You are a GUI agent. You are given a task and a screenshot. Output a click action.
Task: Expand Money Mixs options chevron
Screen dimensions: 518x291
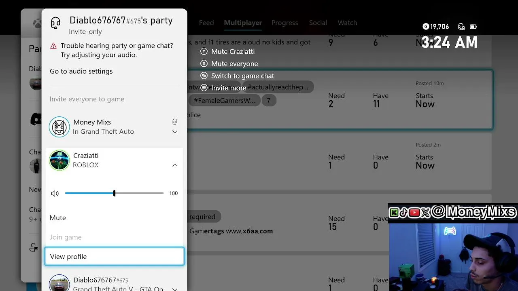175,132
